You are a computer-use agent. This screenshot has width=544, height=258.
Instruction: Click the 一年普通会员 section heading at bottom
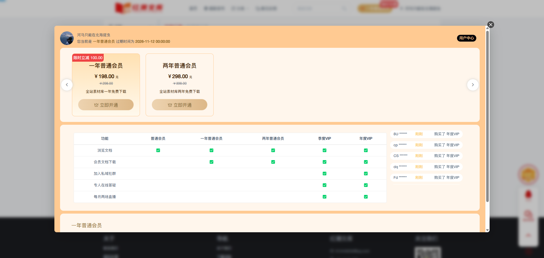click(87, 225)
